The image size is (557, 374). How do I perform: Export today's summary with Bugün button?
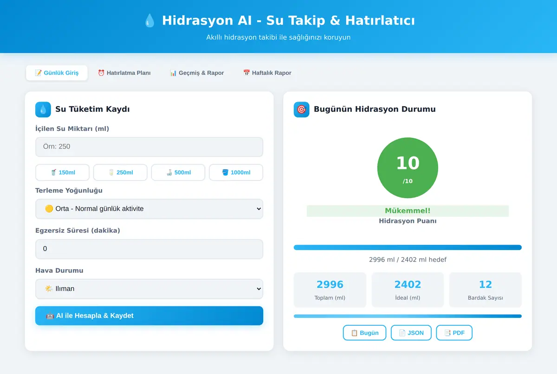coord(364,333)
